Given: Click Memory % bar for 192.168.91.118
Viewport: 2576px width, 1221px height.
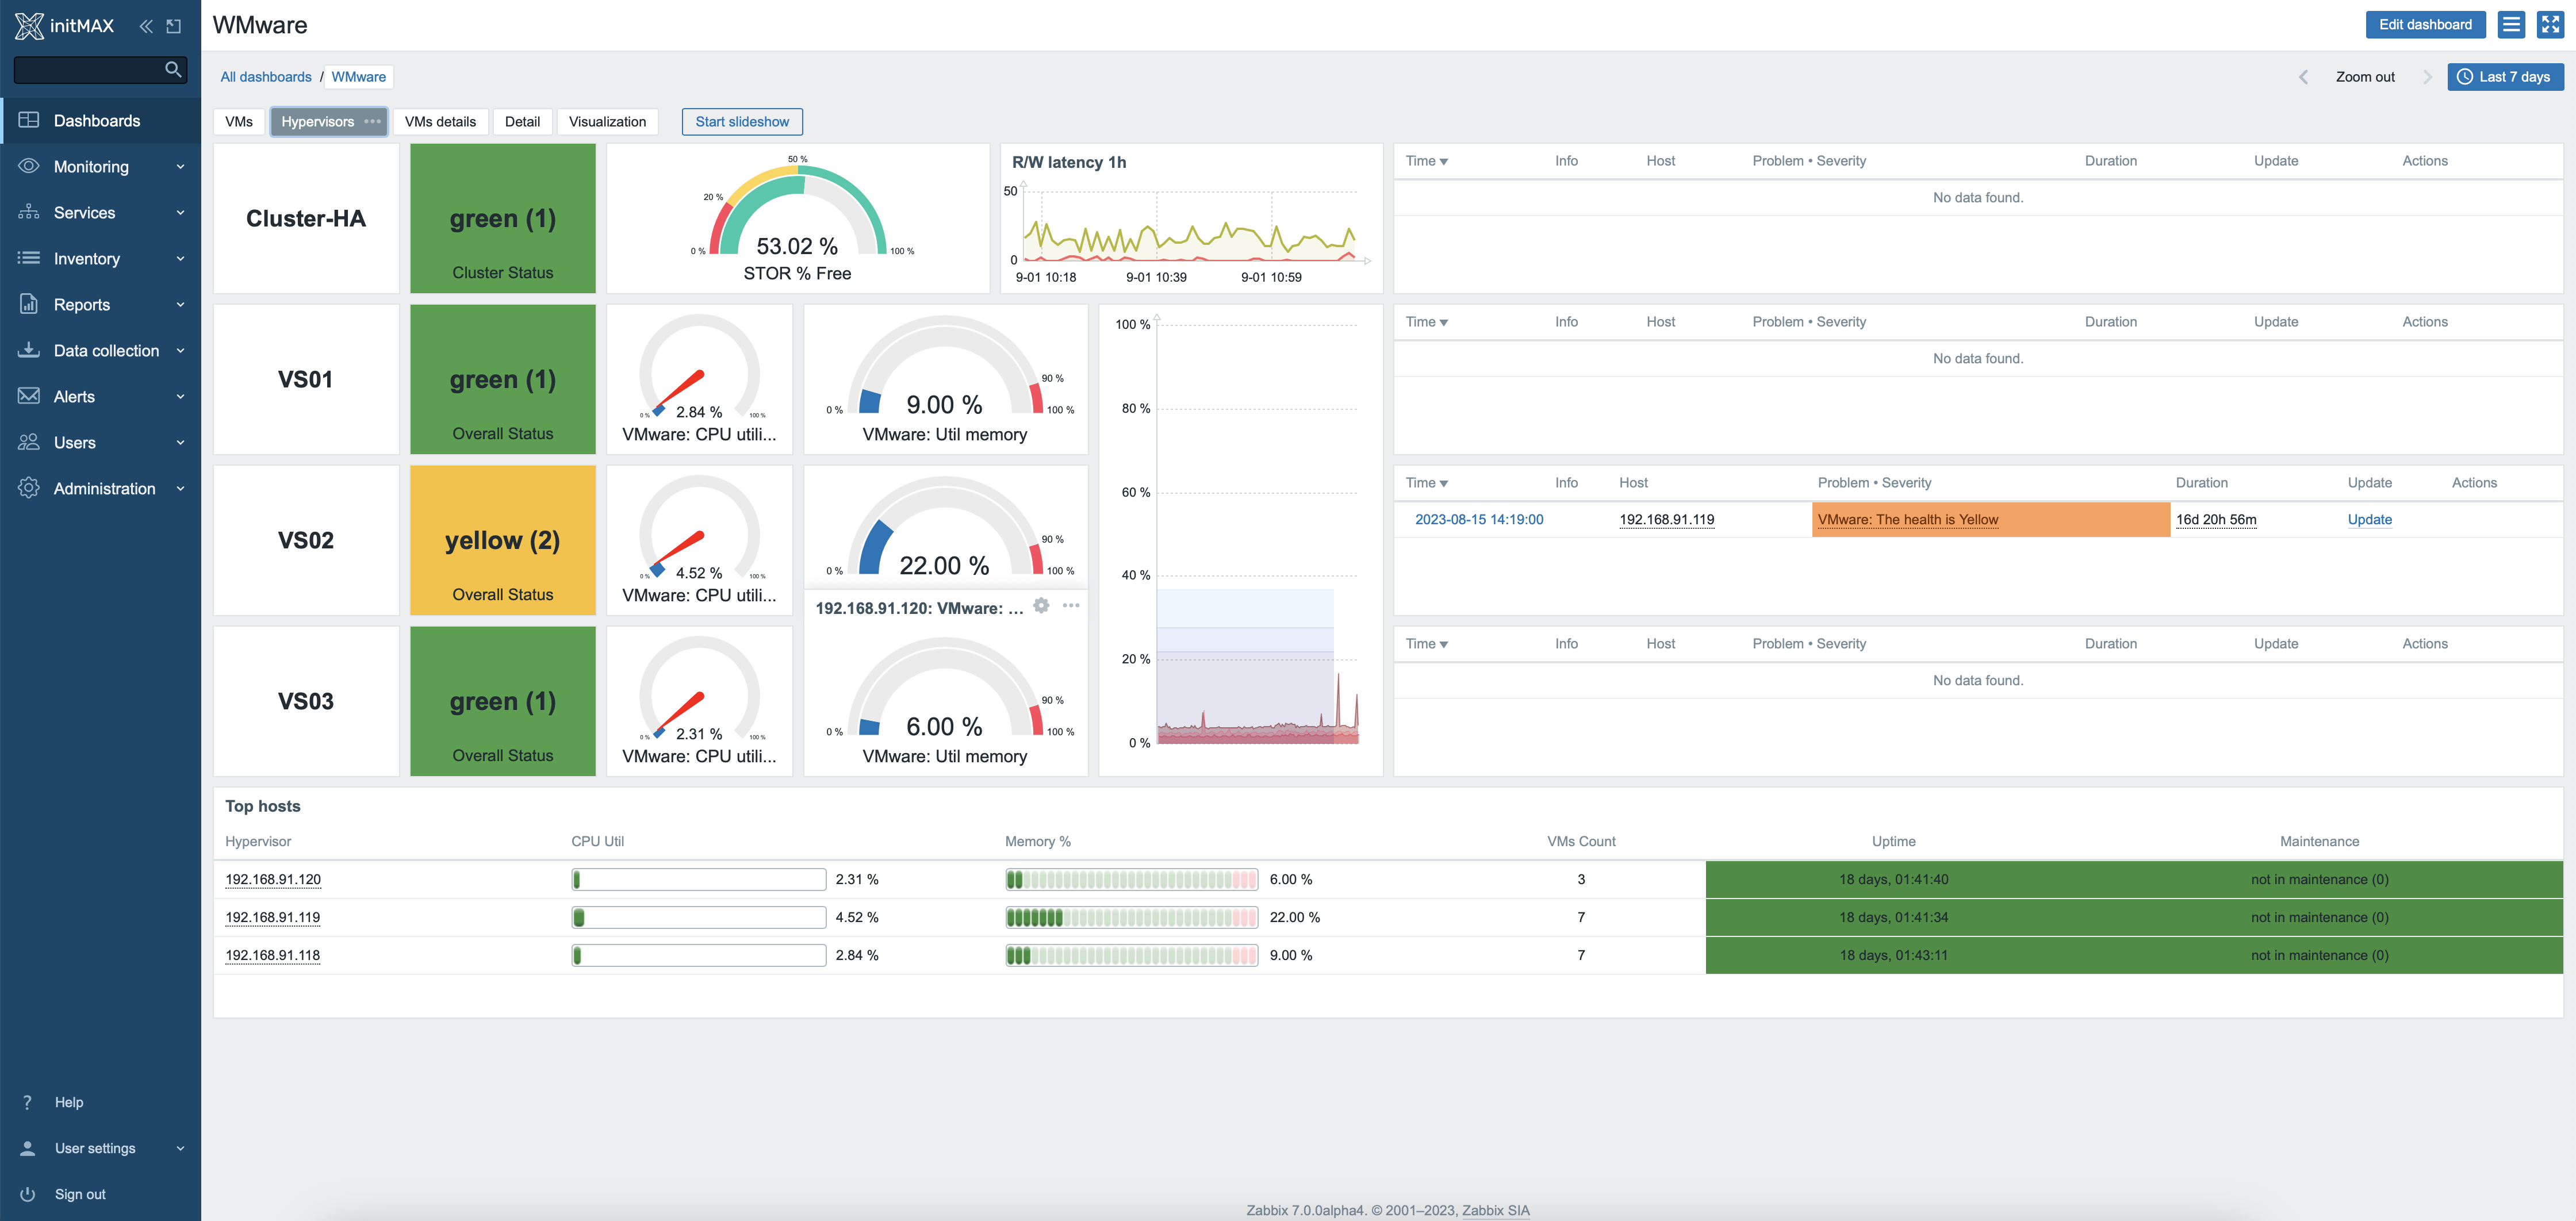Looking at the screenshot, I should click(1131, 955).
